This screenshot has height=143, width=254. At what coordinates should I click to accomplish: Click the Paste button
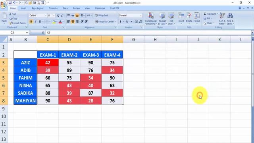pos(4,18)
